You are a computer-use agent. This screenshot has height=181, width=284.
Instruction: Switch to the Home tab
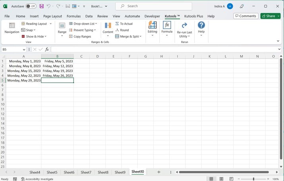coord(21,16)
